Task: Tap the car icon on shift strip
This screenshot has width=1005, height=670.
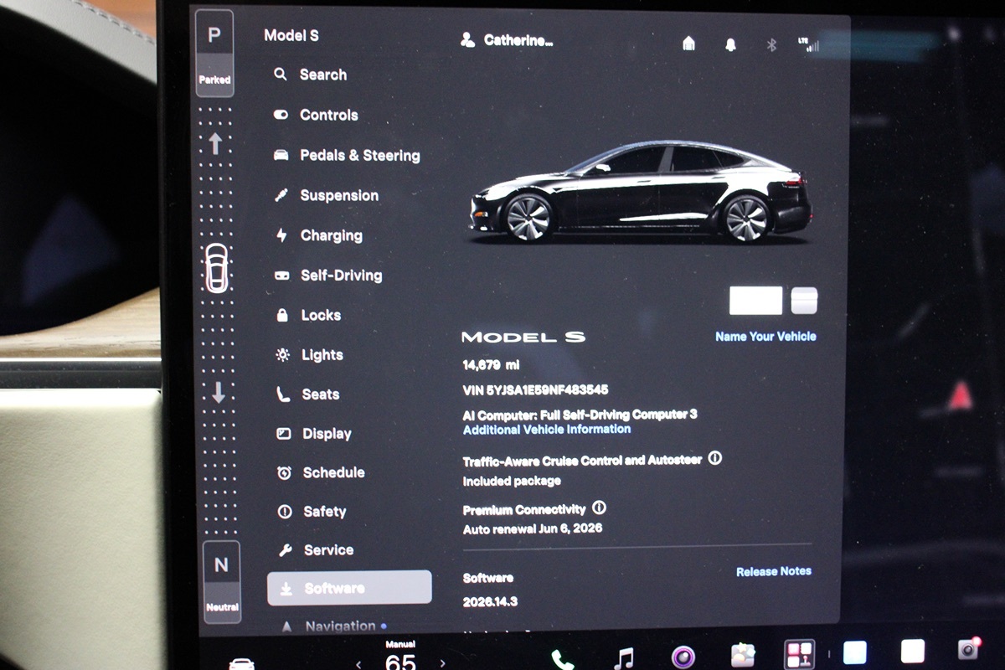Action: coord(216,268)
